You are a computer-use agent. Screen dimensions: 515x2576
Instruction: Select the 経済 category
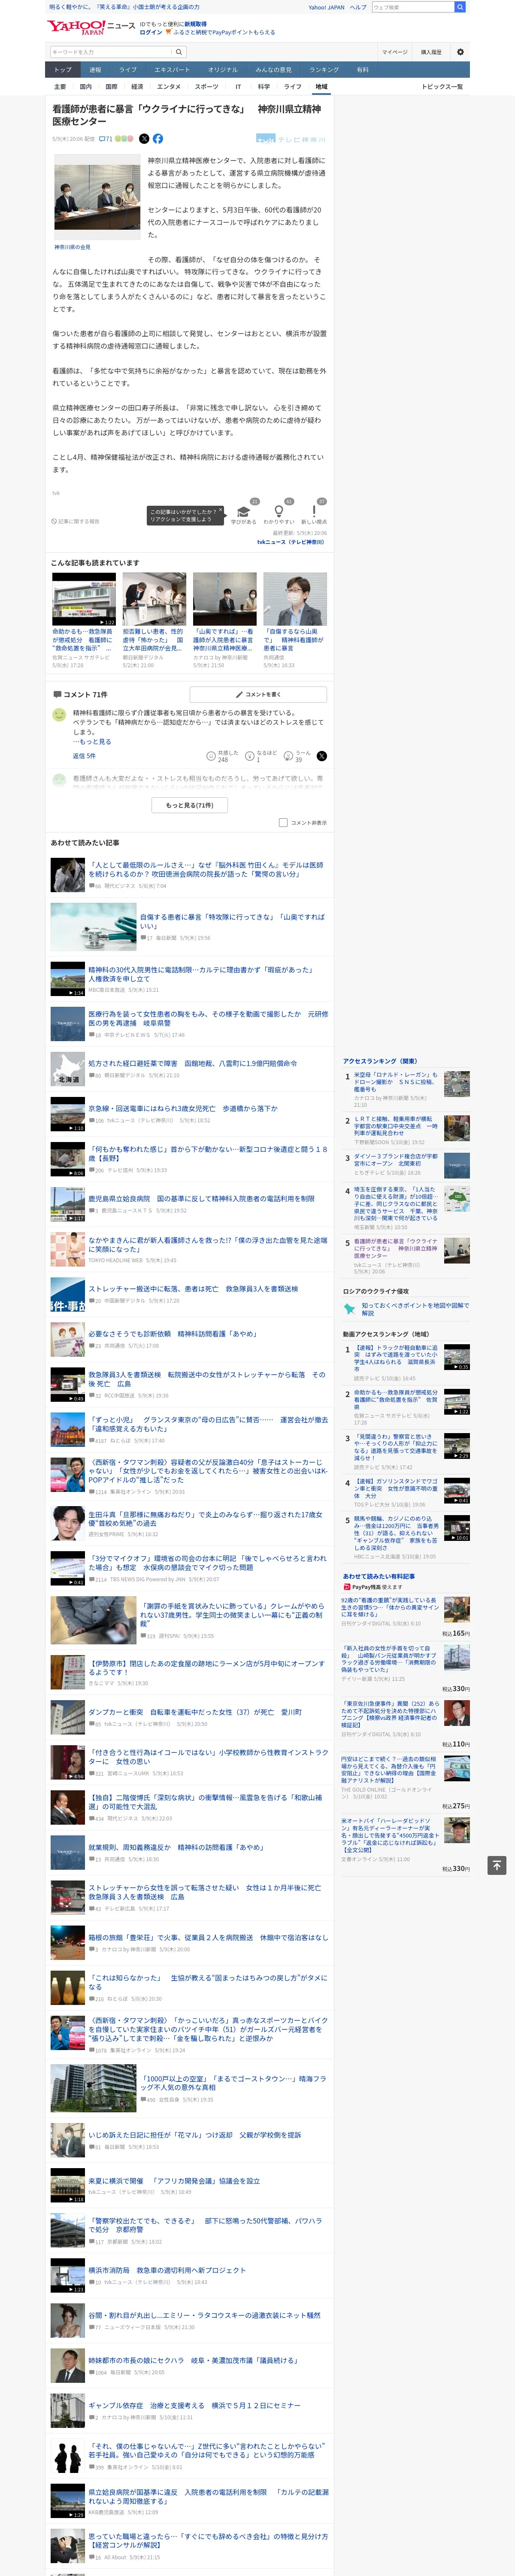pyautogui.click(x=137, y=87)
